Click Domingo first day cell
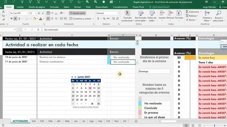The image size is (227, 127). 154,71
